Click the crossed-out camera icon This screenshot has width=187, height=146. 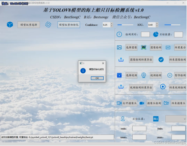166,103
